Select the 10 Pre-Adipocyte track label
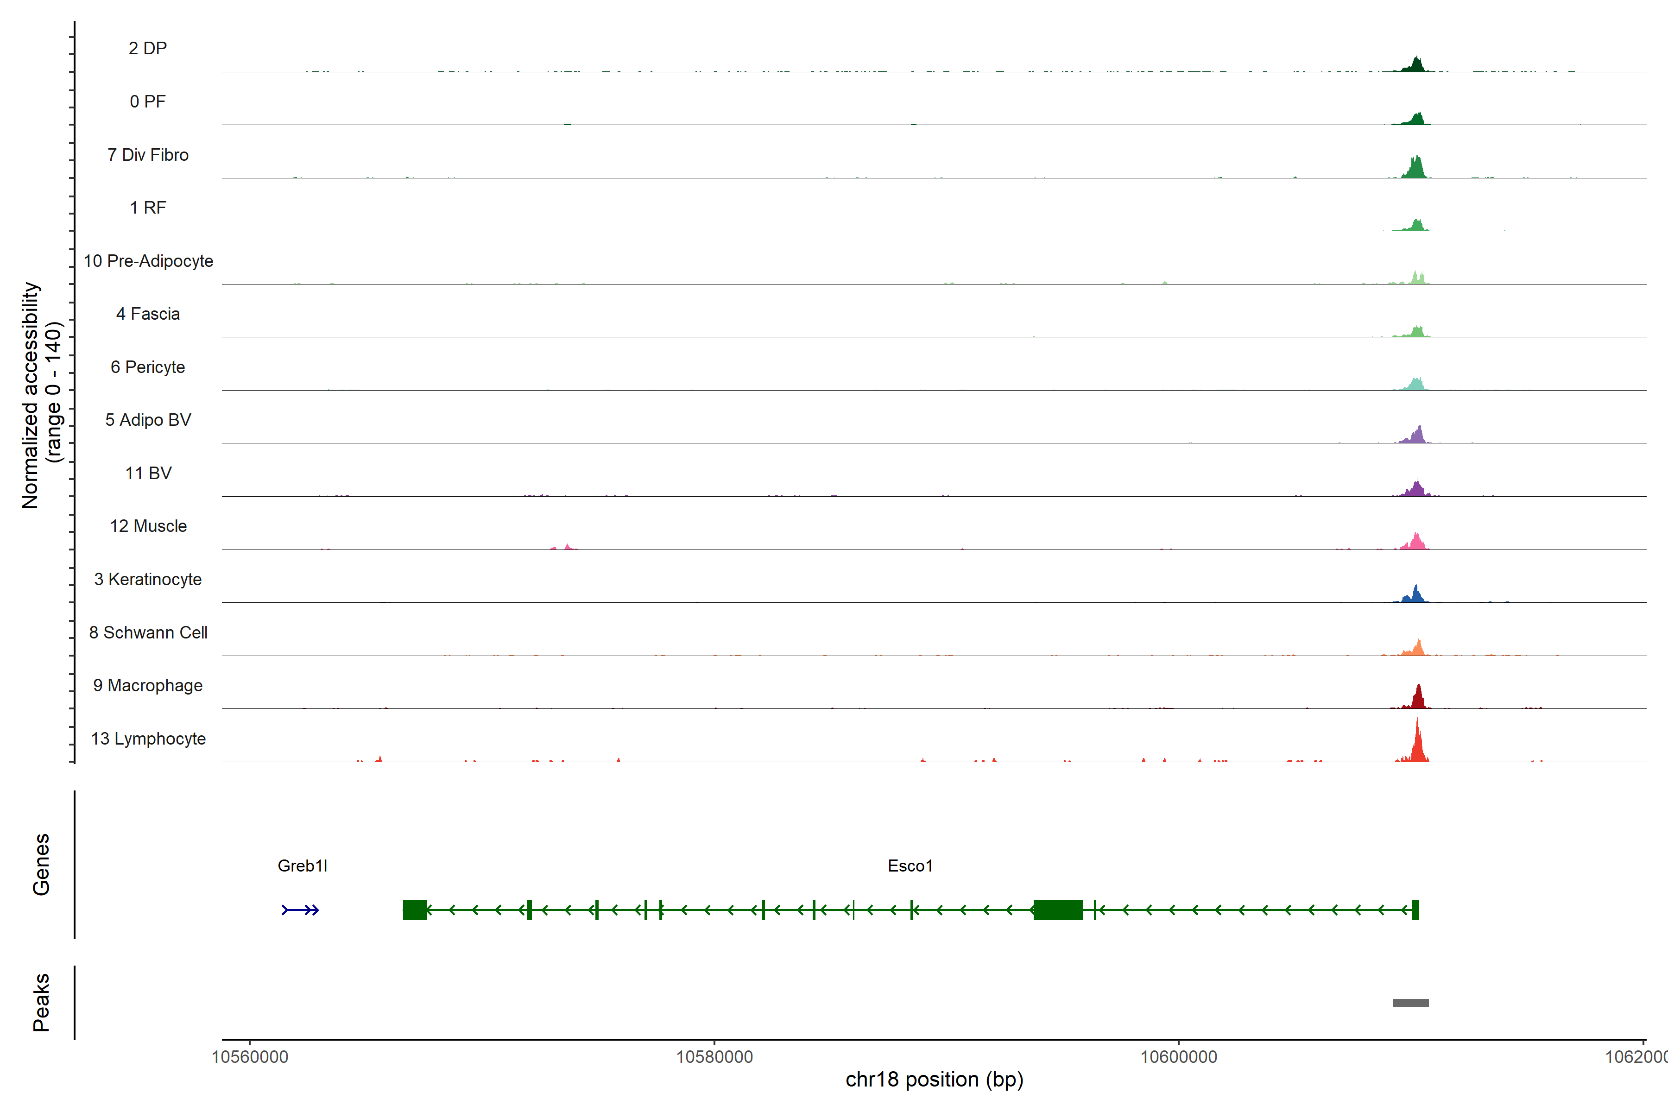The height and width of the screenshot is (1112, 1668). pos(148,261)
